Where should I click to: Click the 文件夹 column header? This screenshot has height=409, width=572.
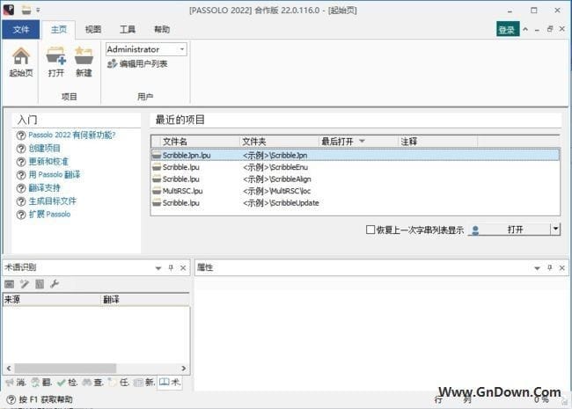(279, 142)
